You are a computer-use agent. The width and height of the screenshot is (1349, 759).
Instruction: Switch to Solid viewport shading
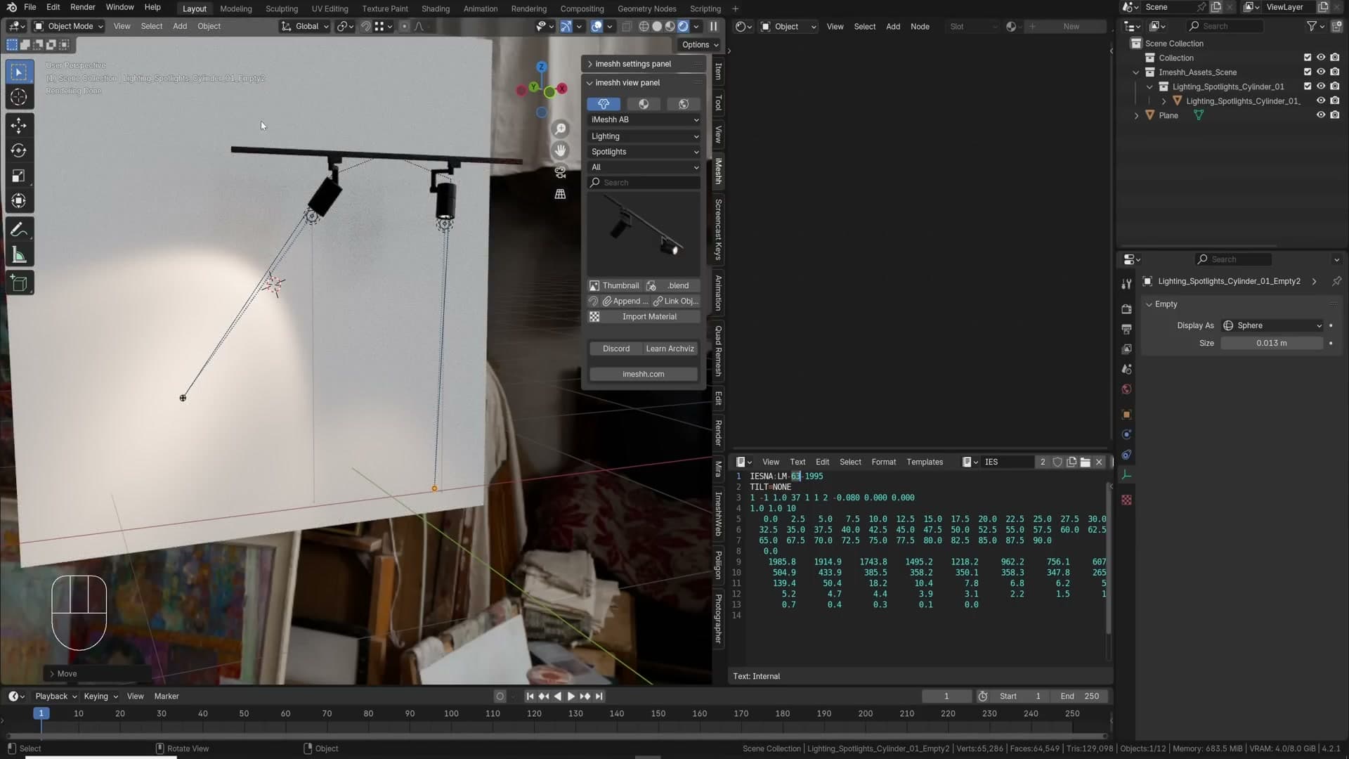click(657, 26)
